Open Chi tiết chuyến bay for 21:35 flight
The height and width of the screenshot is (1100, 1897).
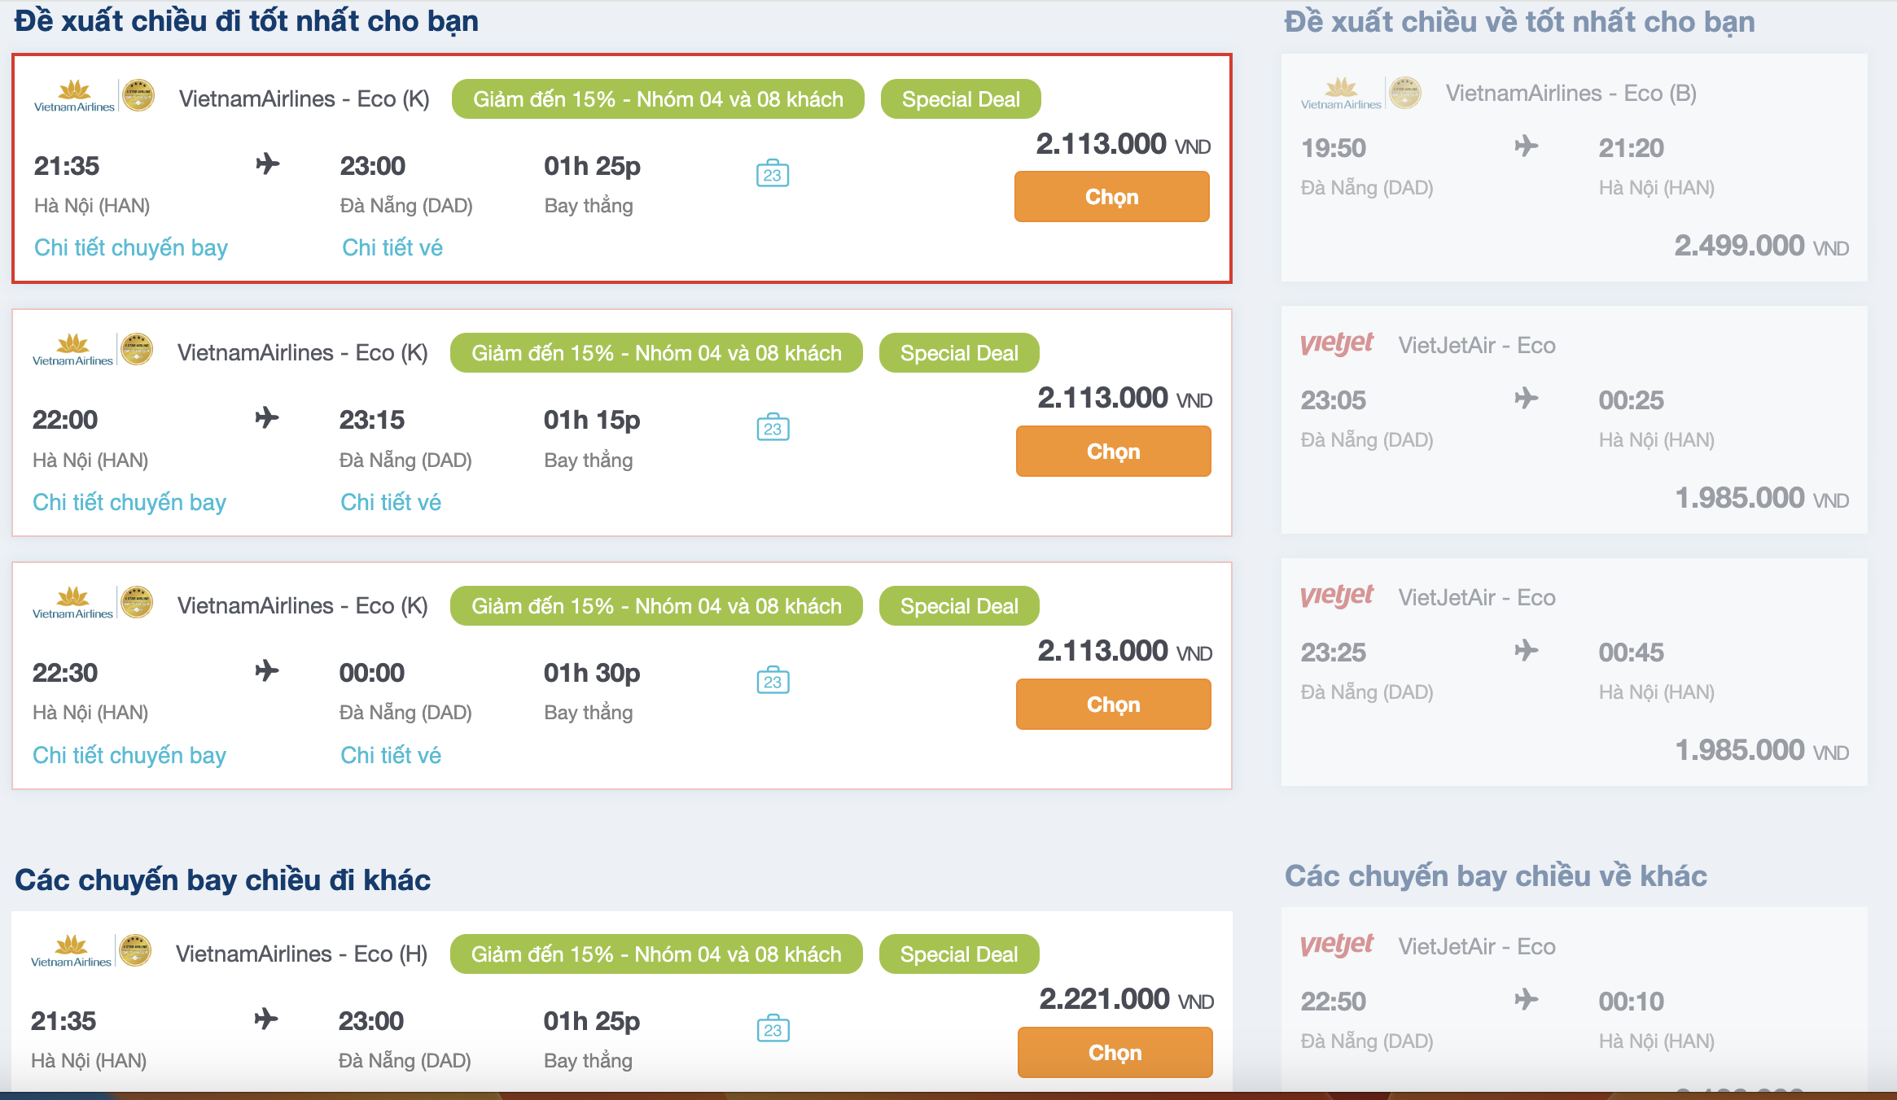coord(130,247)
